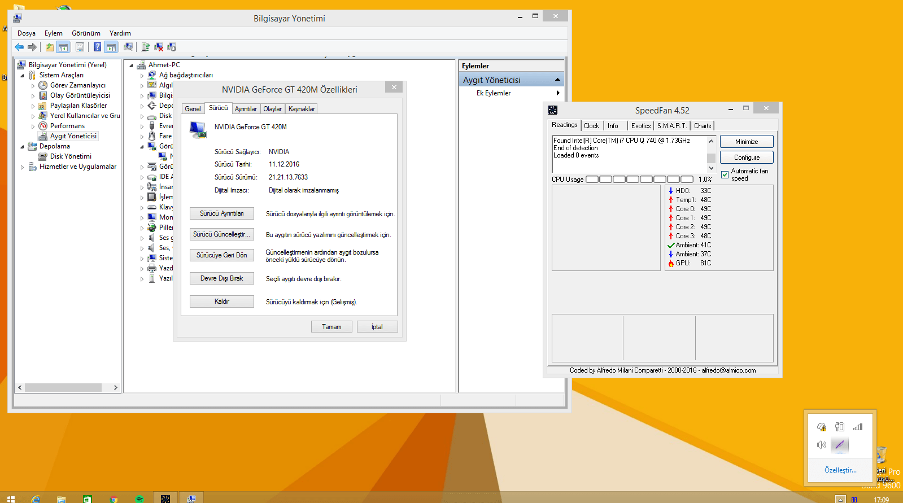The width and height of the screenshot is (903, 503).
Task: Click the update driver software toolbar icon
Action: click(x=146, y=47)
